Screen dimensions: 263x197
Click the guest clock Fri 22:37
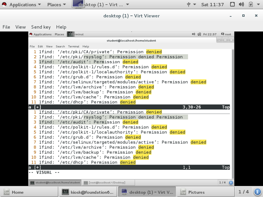210,34
